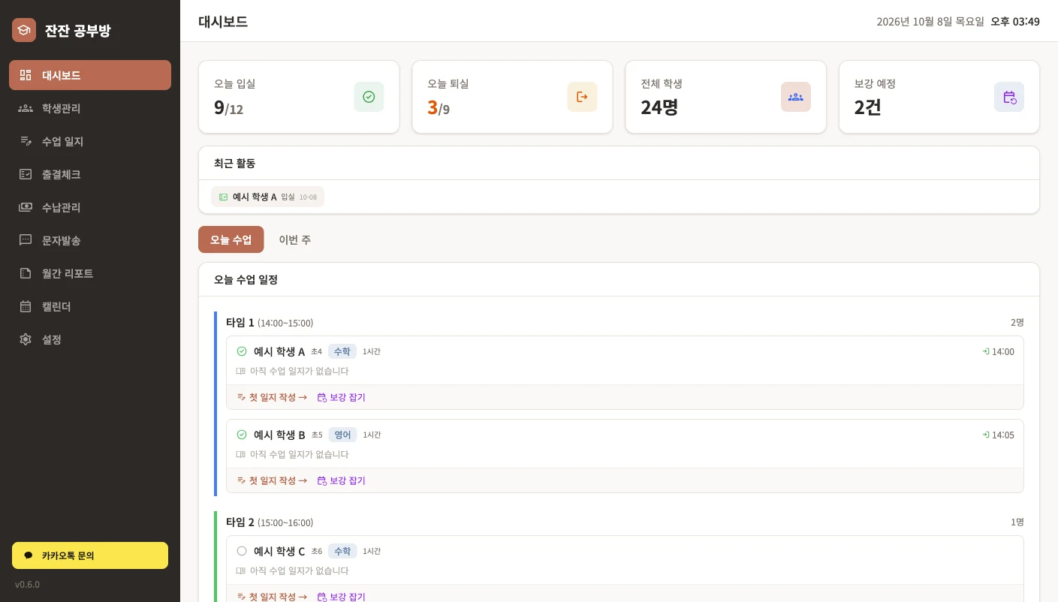1058x602 pixels.
Task: Click the green check icon on 오늘 입실 card
Action: (x=369, y=97)
